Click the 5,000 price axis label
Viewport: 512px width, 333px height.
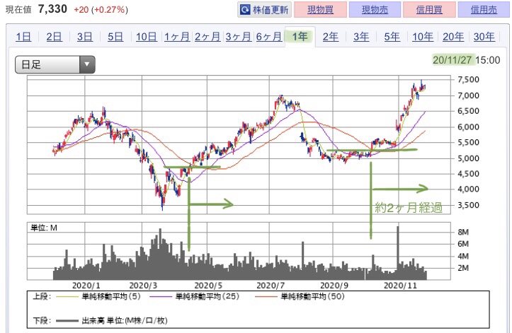click(x=468, y=158)
